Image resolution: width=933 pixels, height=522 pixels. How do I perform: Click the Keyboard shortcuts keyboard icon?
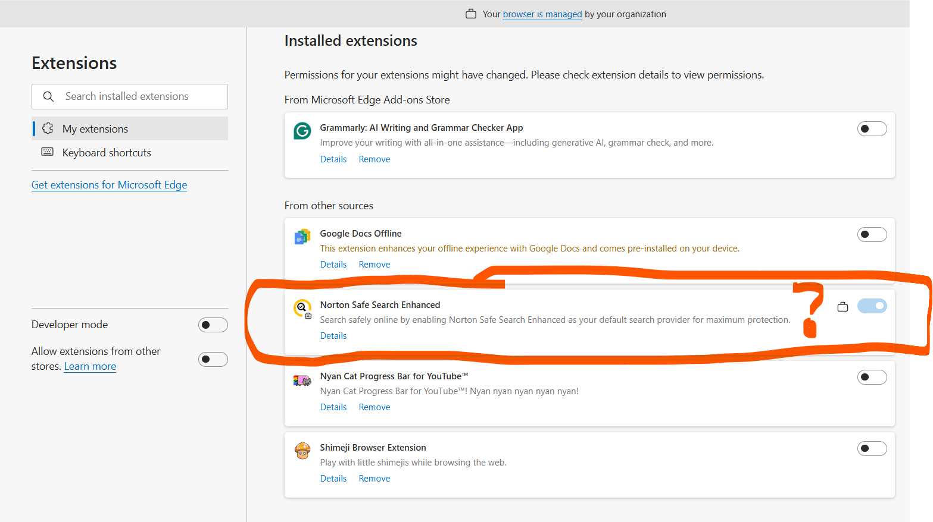pos(48,152)
